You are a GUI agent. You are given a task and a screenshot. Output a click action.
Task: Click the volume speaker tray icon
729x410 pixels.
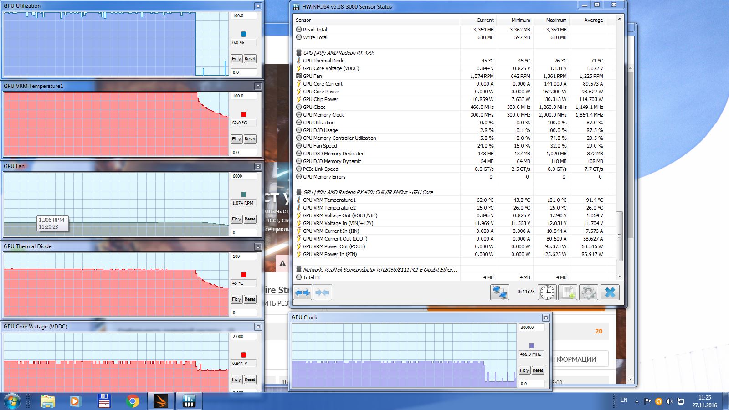tap(669, 401)
